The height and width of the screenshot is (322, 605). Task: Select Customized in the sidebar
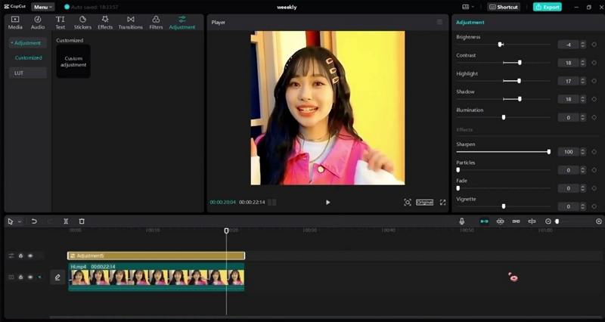(28, 58)
